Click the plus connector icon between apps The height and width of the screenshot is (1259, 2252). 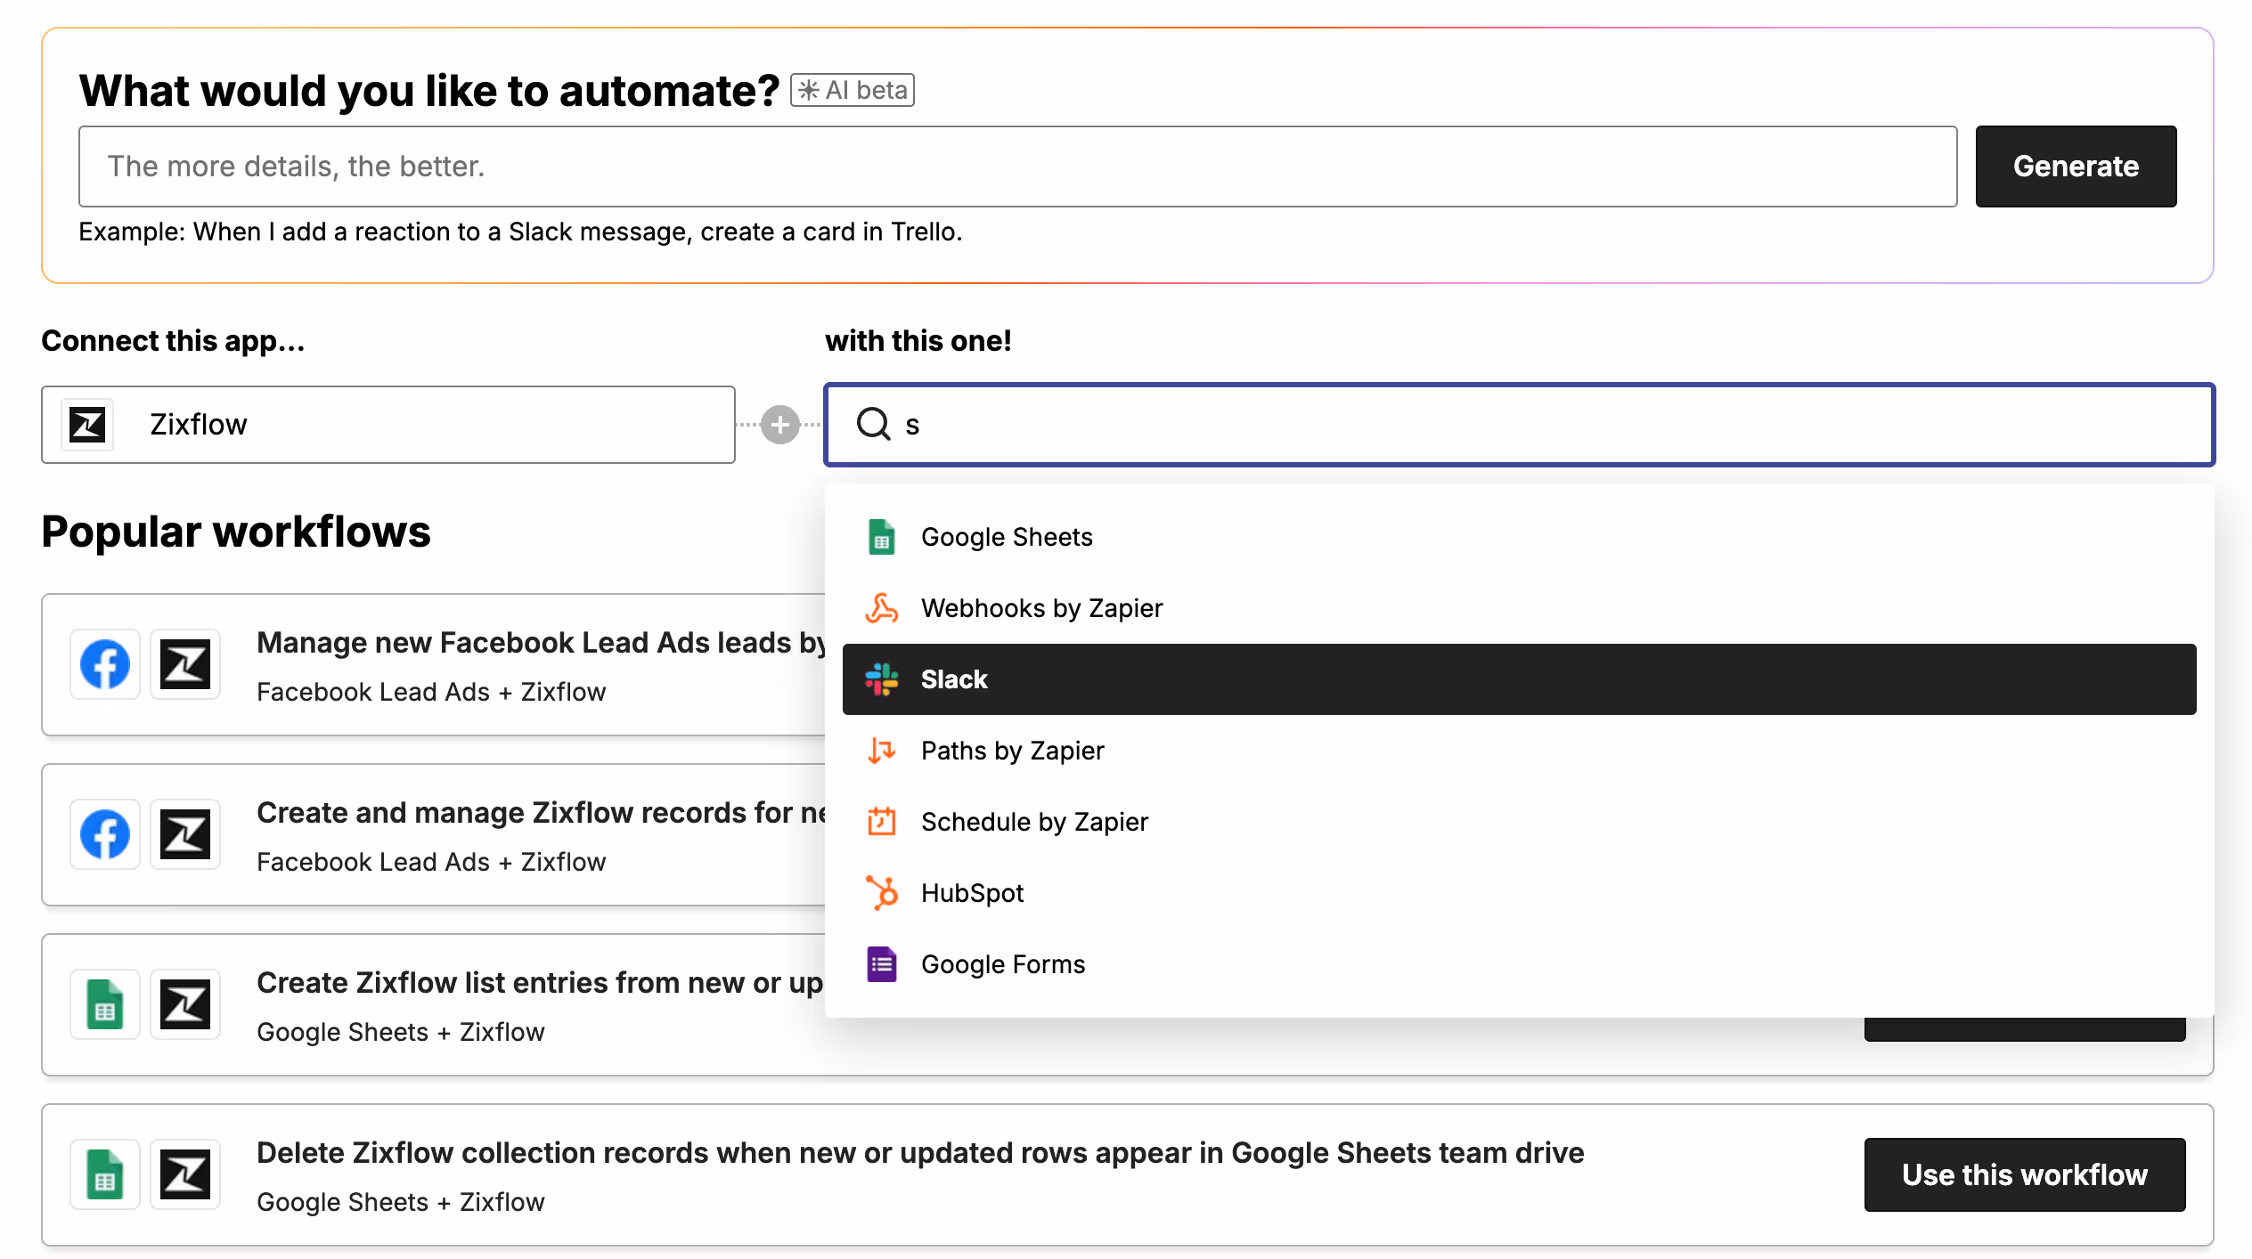coord(780,425)
